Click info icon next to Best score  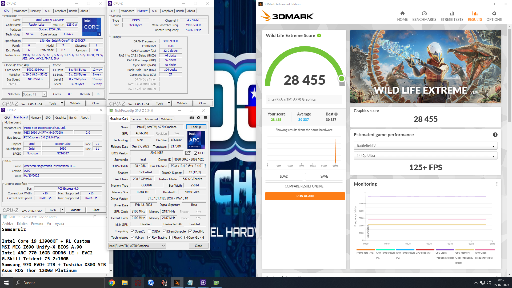[336, 114]
